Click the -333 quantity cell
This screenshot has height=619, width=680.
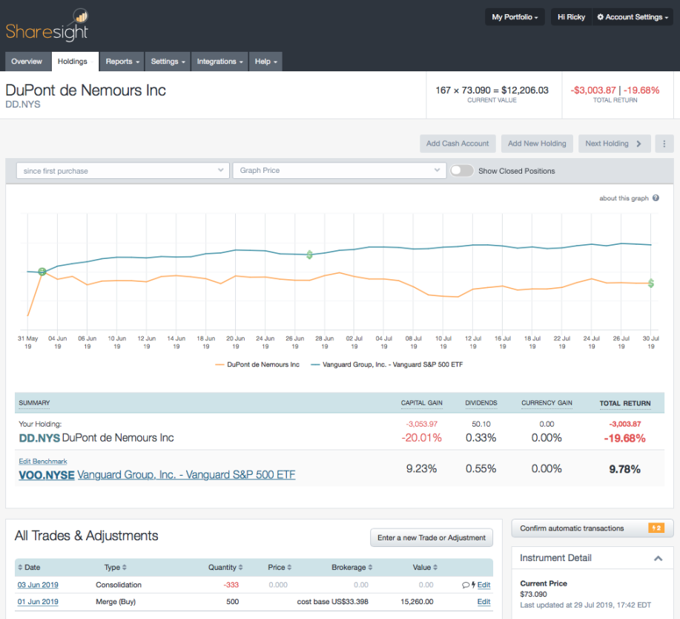[231, 585]
